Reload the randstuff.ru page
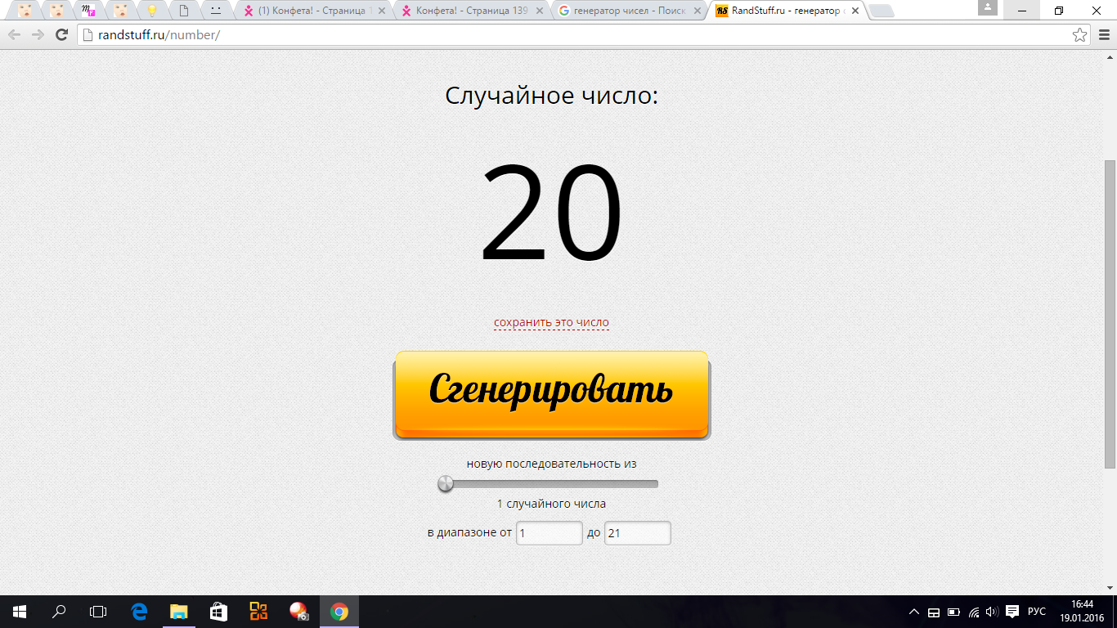 tap(61, 35)
